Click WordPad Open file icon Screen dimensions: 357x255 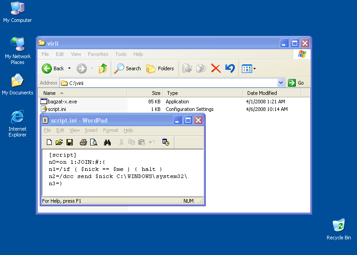click(59, 142)
